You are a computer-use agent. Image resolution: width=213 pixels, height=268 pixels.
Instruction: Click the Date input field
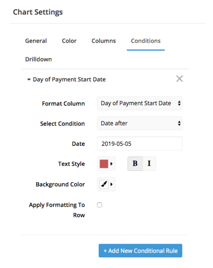140,144
